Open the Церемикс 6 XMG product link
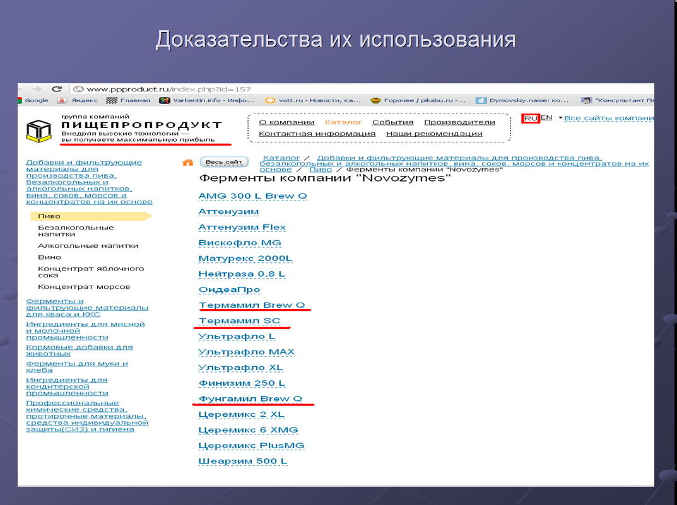 pos(248,430)
